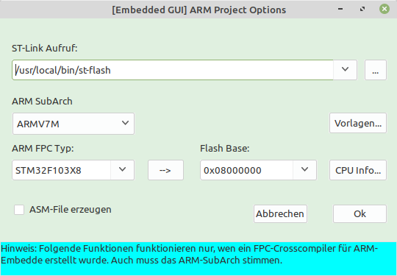Image resolution: width=397 pixels, height=276 pixels.
Task: Close the ARM Project Options dialog
Action: [x=385, y=9]
